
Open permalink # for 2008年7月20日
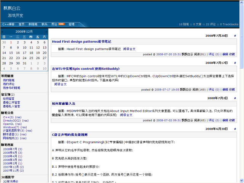(x=235, y=36)
